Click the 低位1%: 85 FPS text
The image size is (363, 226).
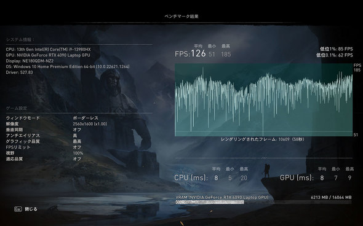point(337,49)
